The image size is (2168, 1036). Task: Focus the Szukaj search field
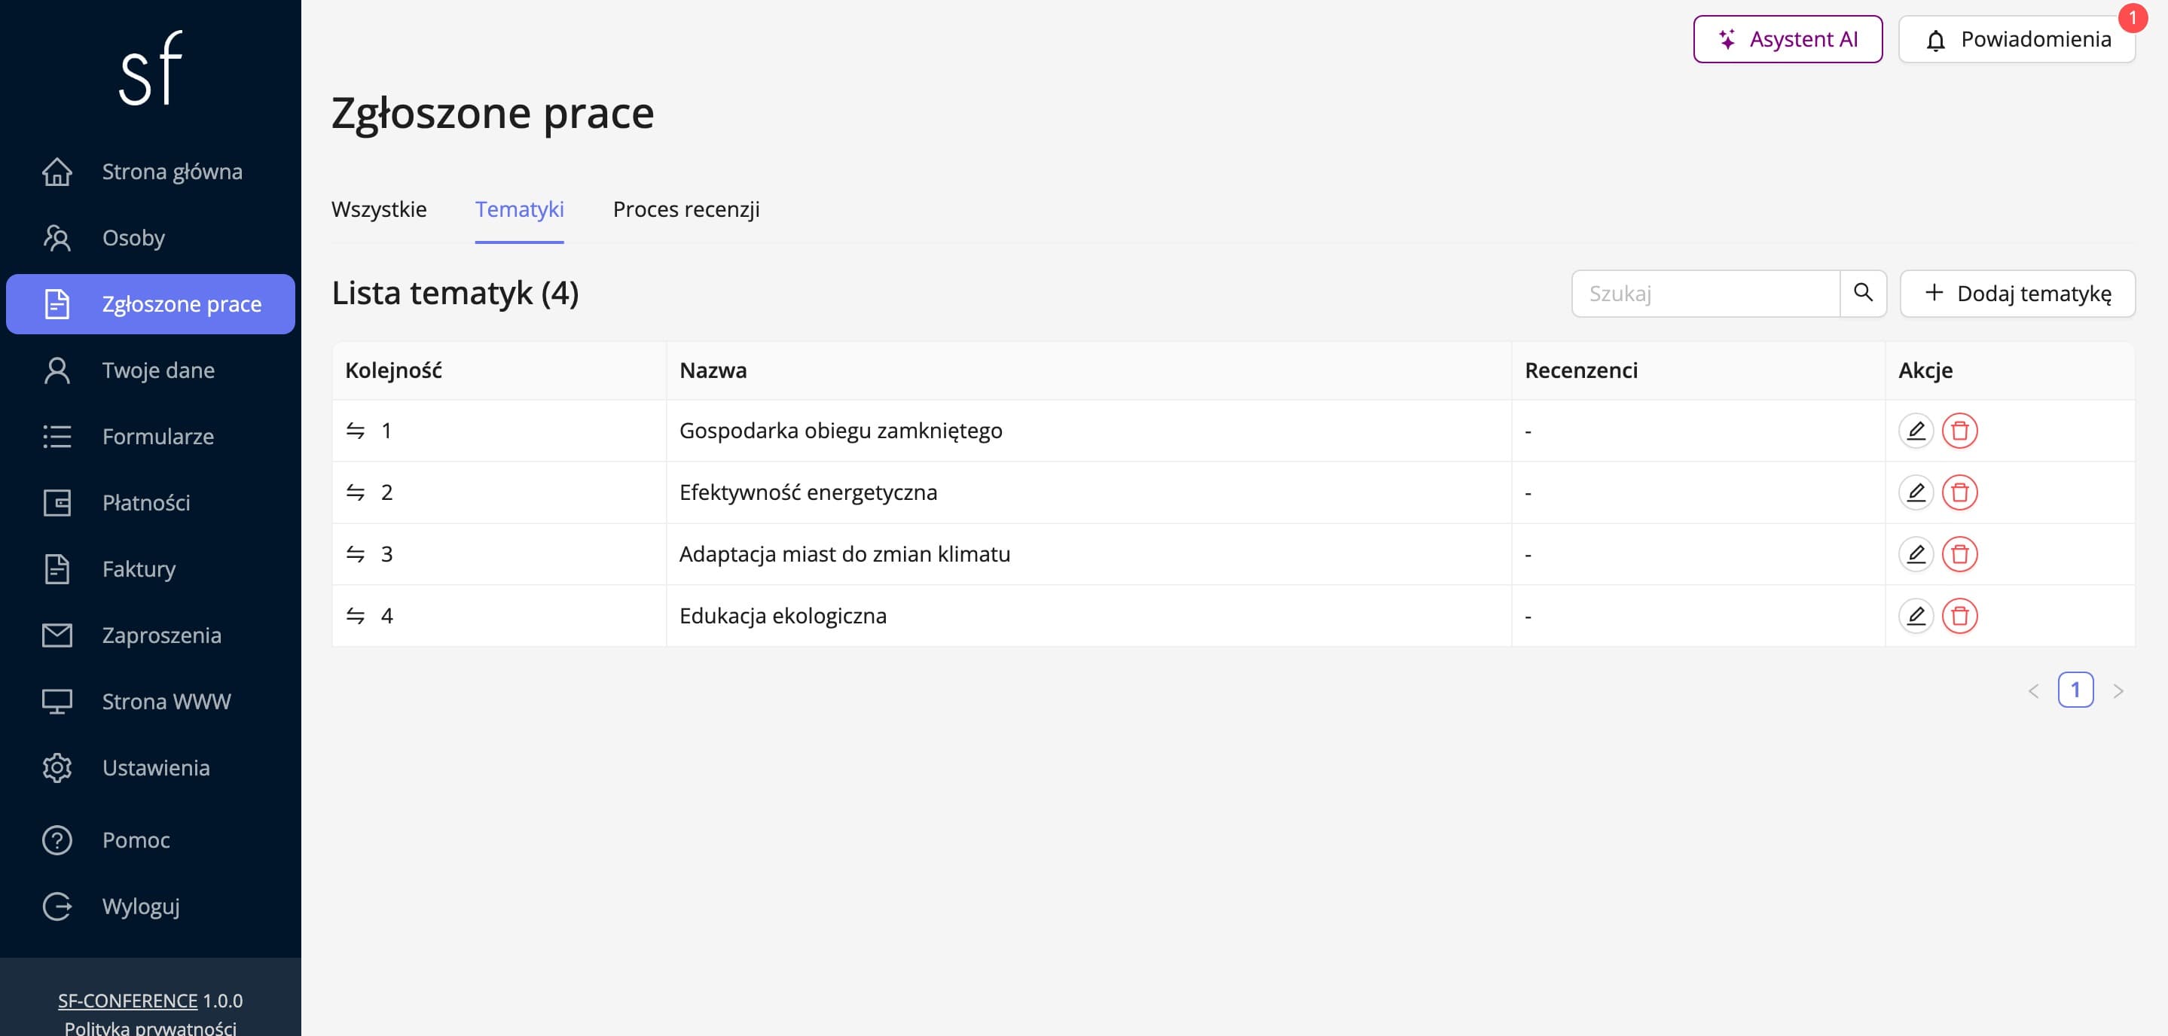point(1705,293)
